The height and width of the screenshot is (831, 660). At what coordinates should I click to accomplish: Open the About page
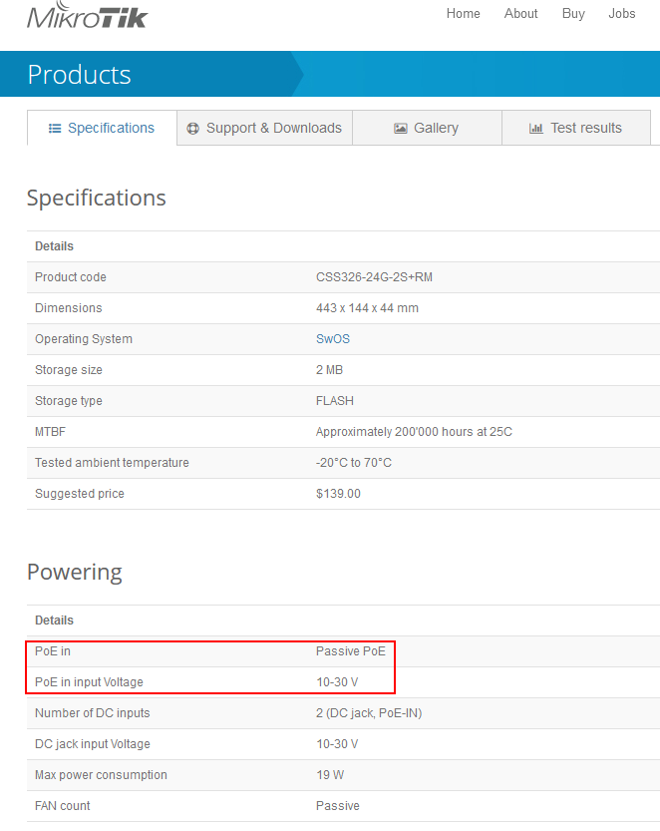tap(520, 14)
